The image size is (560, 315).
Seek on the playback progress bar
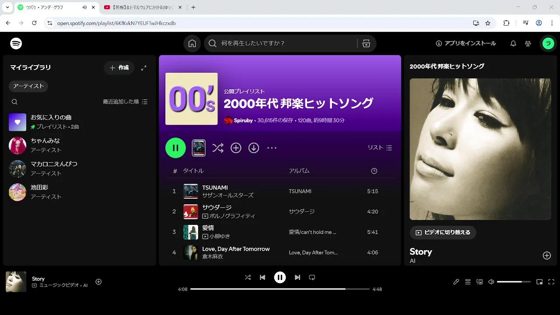pyautogui.click(x=280, y=289)
